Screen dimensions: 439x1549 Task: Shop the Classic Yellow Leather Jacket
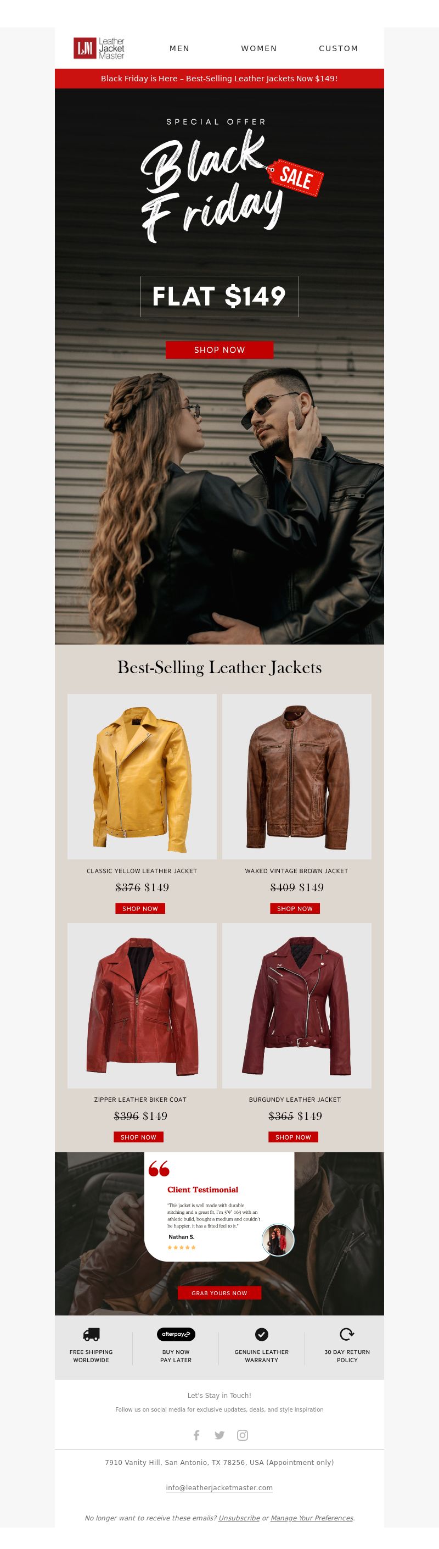click(x=140, y=909)
